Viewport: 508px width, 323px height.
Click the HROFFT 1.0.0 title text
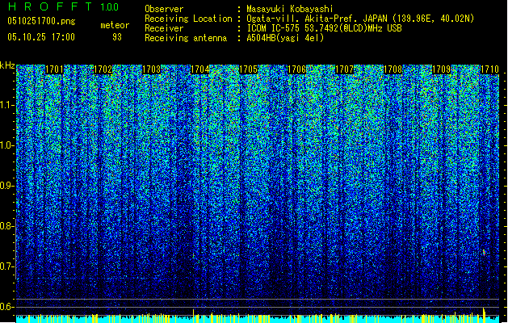tap(63, 6)
